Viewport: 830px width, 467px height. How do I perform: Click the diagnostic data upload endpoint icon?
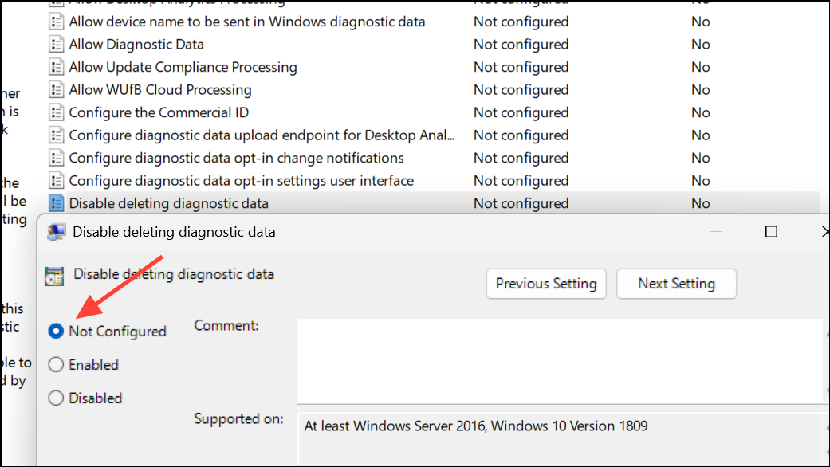(56, 135)
